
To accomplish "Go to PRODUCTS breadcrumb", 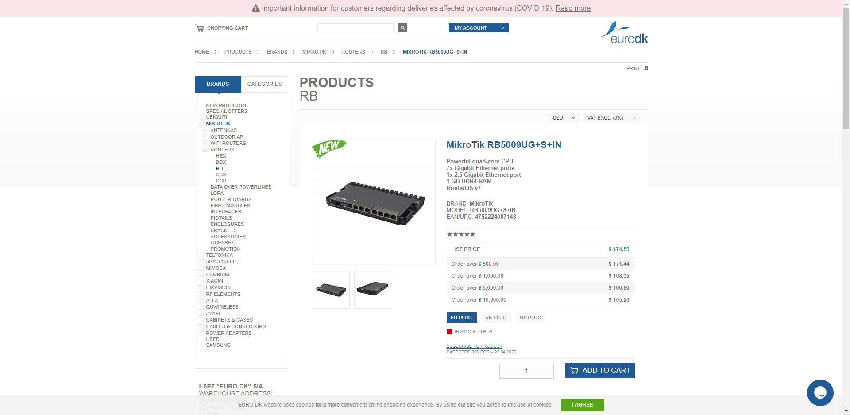I will tap(238, 52).
